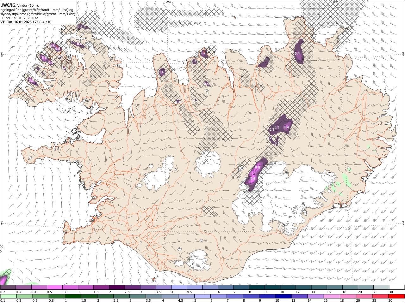Select the bright pink upper legend swatch after 0.5

[55, 288]
